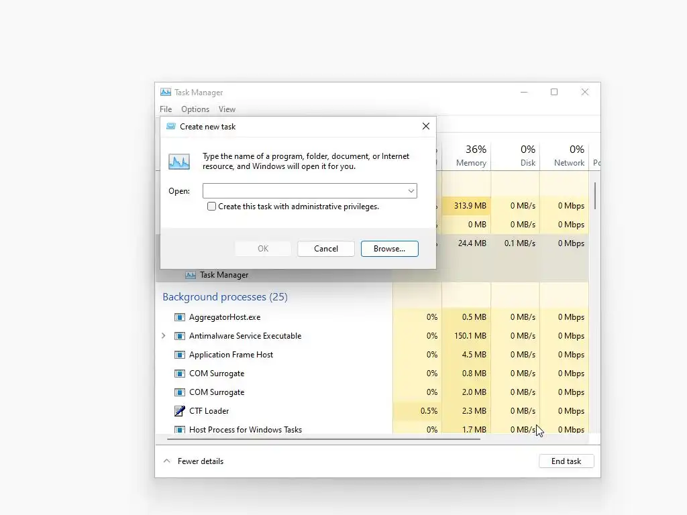The image size is (687, 515).
Task: Click the 4.5 MB memory value
Action: (x=474, y=355)
